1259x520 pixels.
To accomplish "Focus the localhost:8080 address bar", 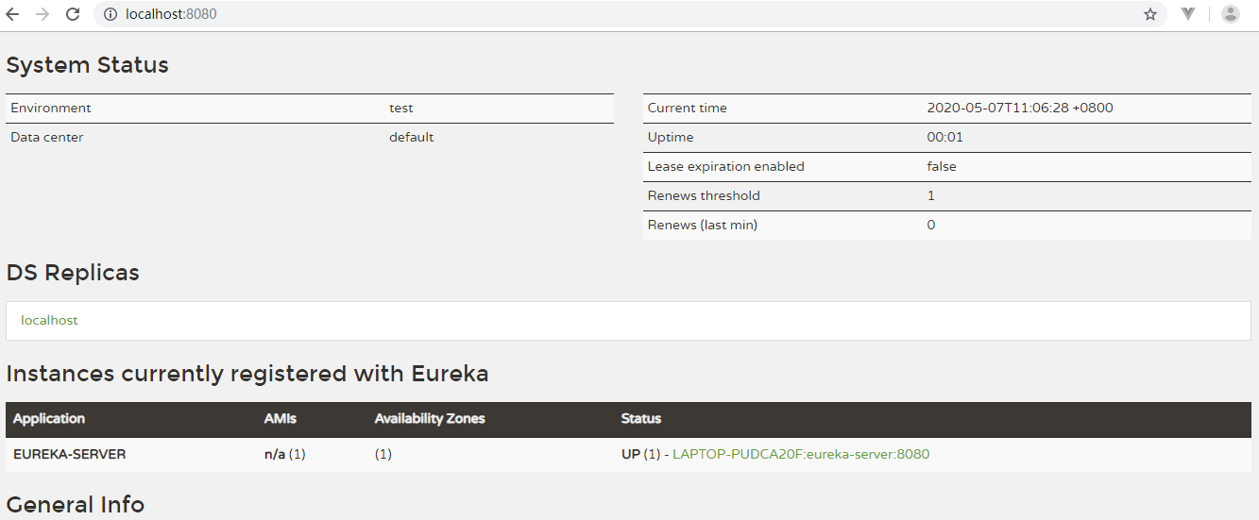I will click(567, 14).
